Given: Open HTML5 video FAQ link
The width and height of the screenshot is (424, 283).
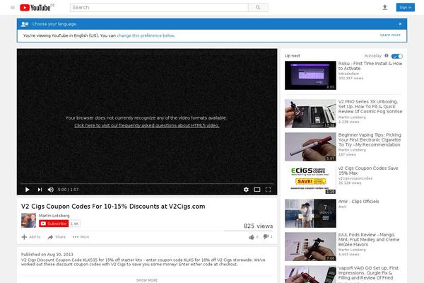Looking at the screenshot, I should pyautogui.click(x=147, y=125).
